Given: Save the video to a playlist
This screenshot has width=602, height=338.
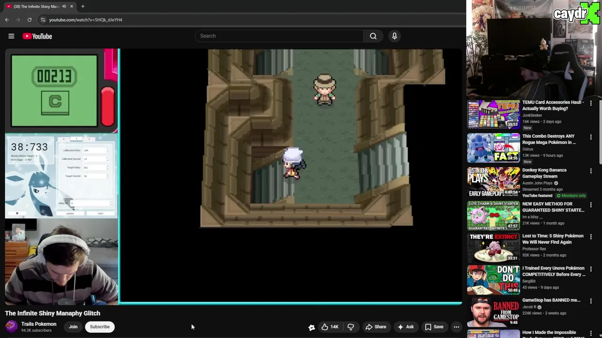Looking at the screenshot, I should coord(434,327).
